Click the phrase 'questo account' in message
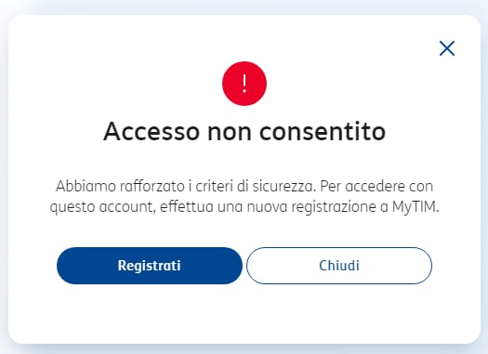The height and width of the screenshot is (354, 488). (x=102, y=207)
